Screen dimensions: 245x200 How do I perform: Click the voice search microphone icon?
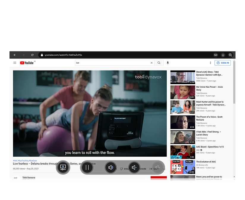[168, 63]
